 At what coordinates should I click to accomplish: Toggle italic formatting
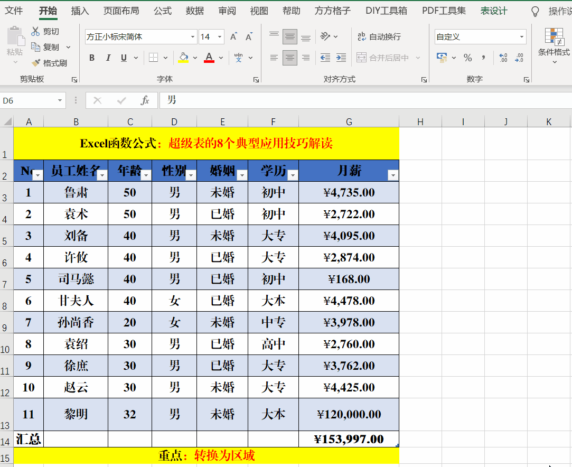(x=108, y=58)
